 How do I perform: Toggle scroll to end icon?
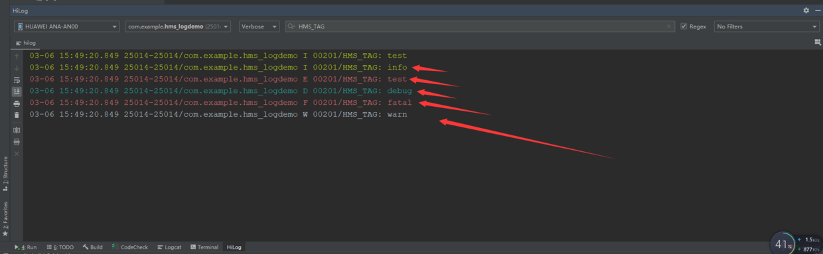17,92
